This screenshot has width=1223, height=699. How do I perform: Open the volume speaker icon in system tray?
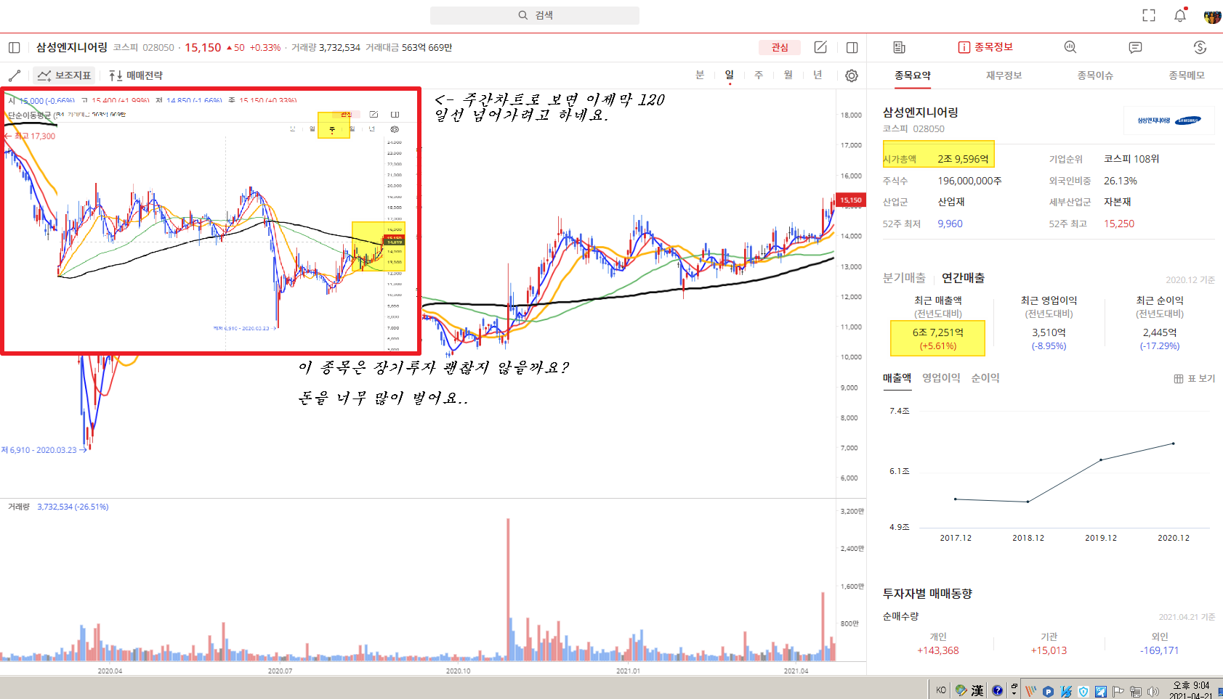click(x=1153, y=691)
